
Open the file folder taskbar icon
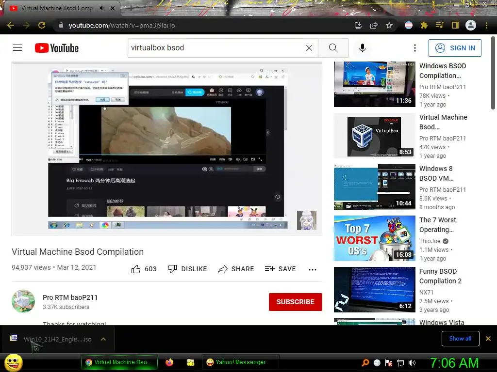(x=190, y=362)
